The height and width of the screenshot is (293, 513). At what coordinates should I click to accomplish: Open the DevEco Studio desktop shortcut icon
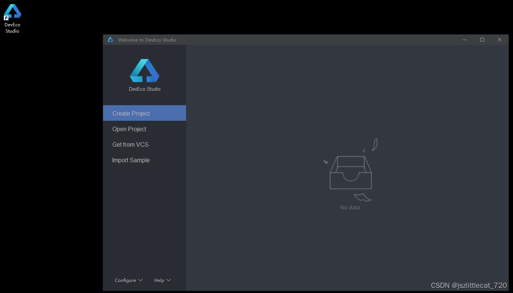12,18
